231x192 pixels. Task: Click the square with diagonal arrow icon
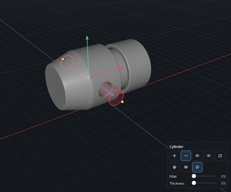[x=220, y=156]
